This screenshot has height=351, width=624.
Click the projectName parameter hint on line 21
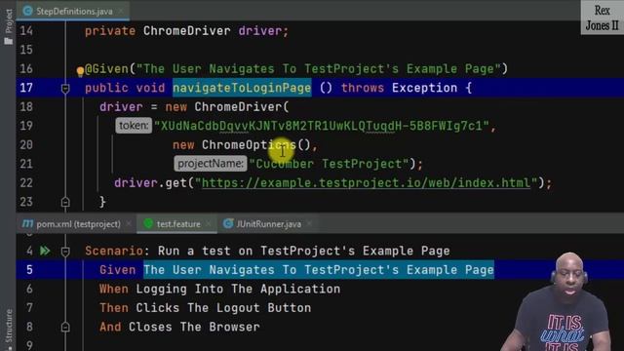tap(211, 164)
